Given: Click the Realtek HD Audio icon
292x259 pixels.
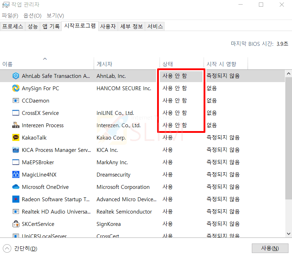Looking at the screenshot, I should pos(16,211).
